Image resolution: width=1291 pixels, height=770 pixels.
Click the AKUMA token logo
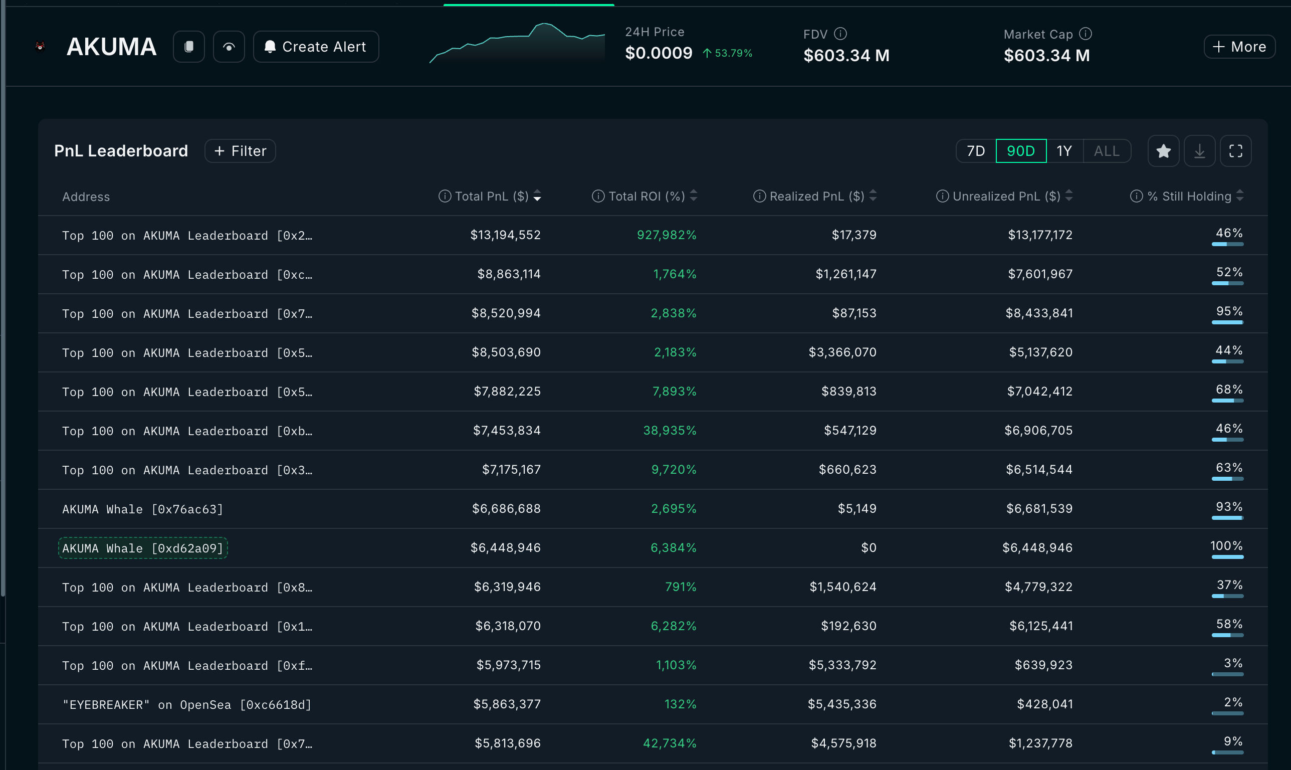(x=41, y=47)
